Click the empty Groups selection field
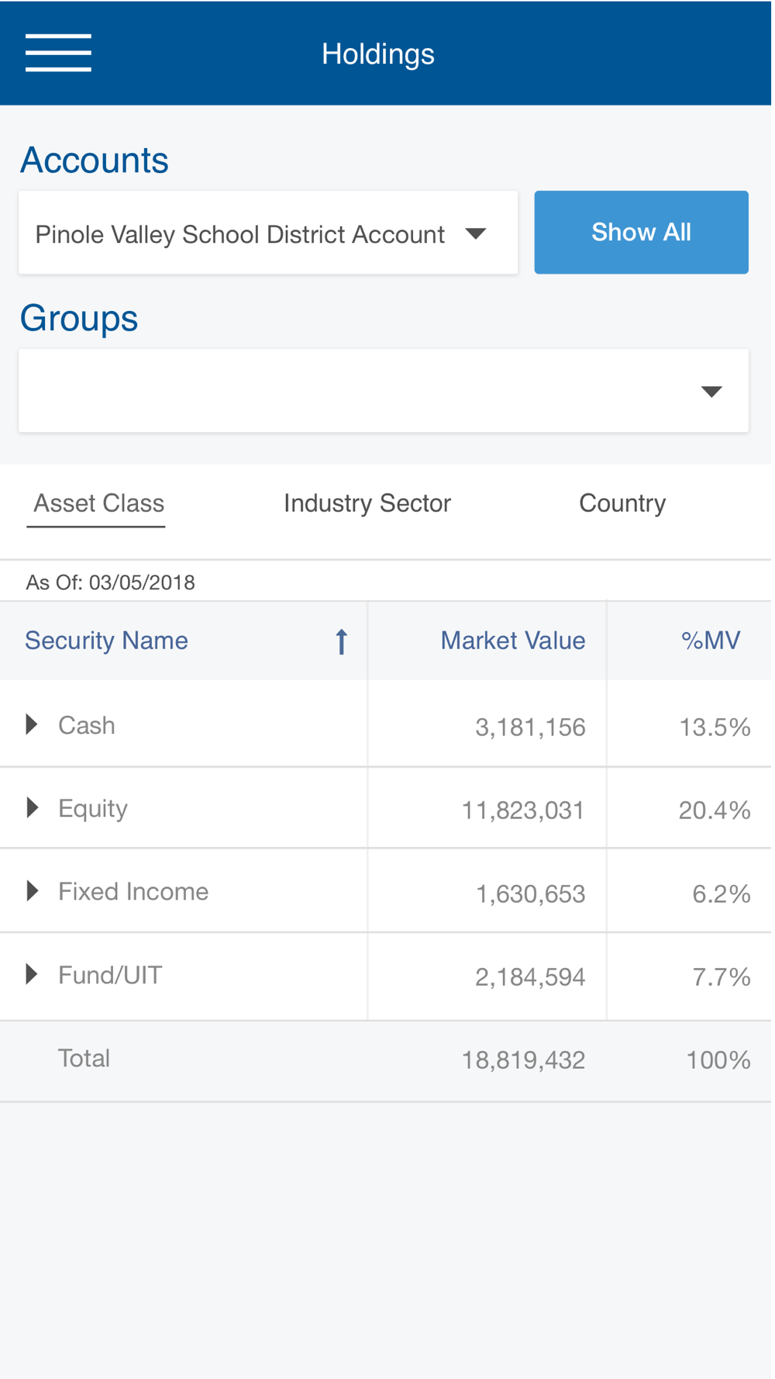The image size is (775, 1379). pos(384,391)
